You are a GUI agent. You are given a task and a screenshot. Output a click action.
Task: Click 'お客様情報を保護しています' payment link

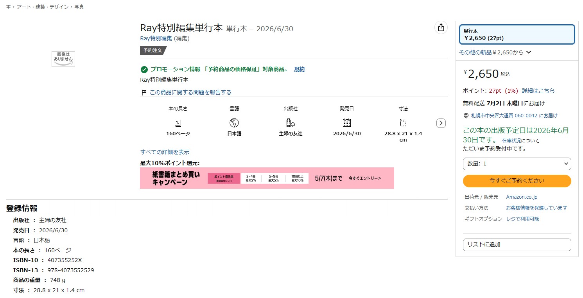536,208
